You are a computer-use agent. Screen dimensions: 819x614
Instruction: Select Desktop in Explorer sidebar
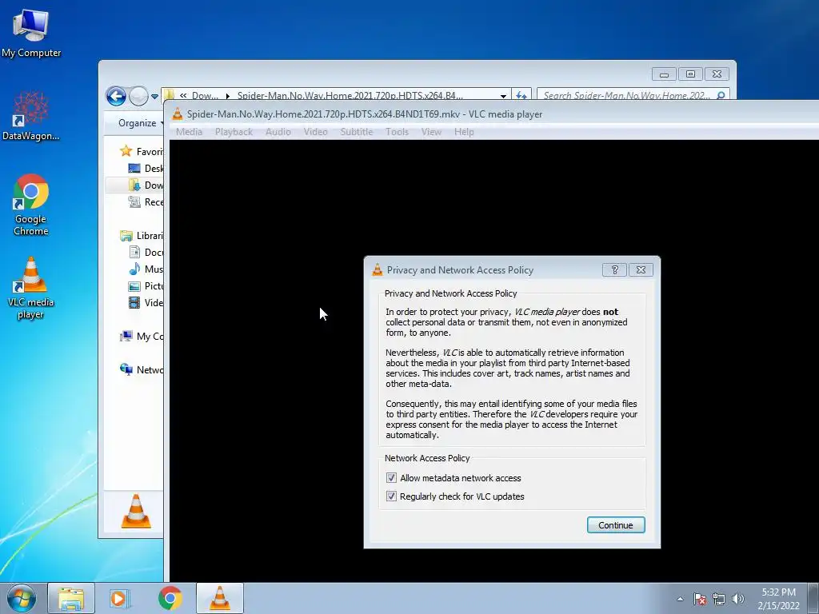click(x=146, y=168)
